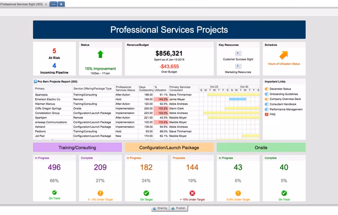Click the Performance Management document icon
The image size is (338, 215).
coord(266,109)
